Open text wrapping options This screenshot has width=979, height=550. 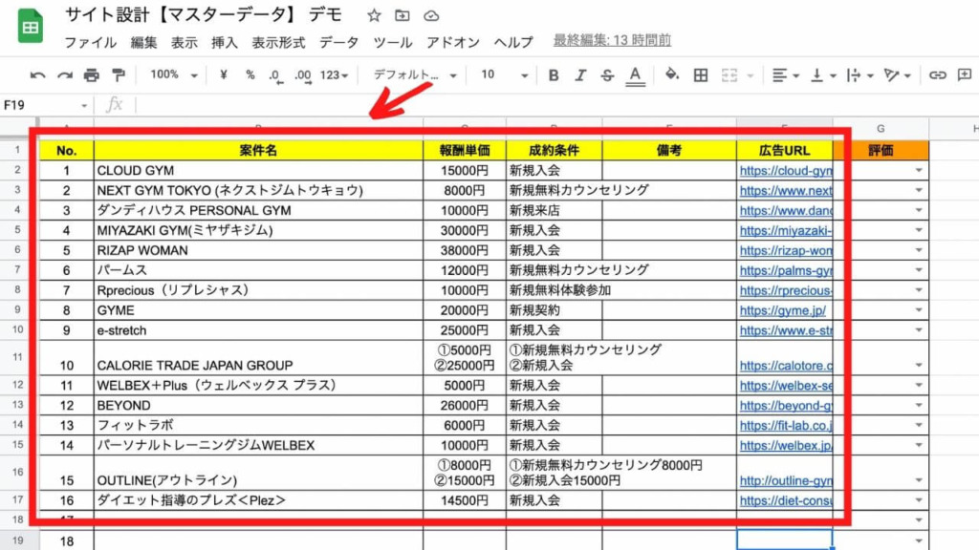click(x=859, y=75)
